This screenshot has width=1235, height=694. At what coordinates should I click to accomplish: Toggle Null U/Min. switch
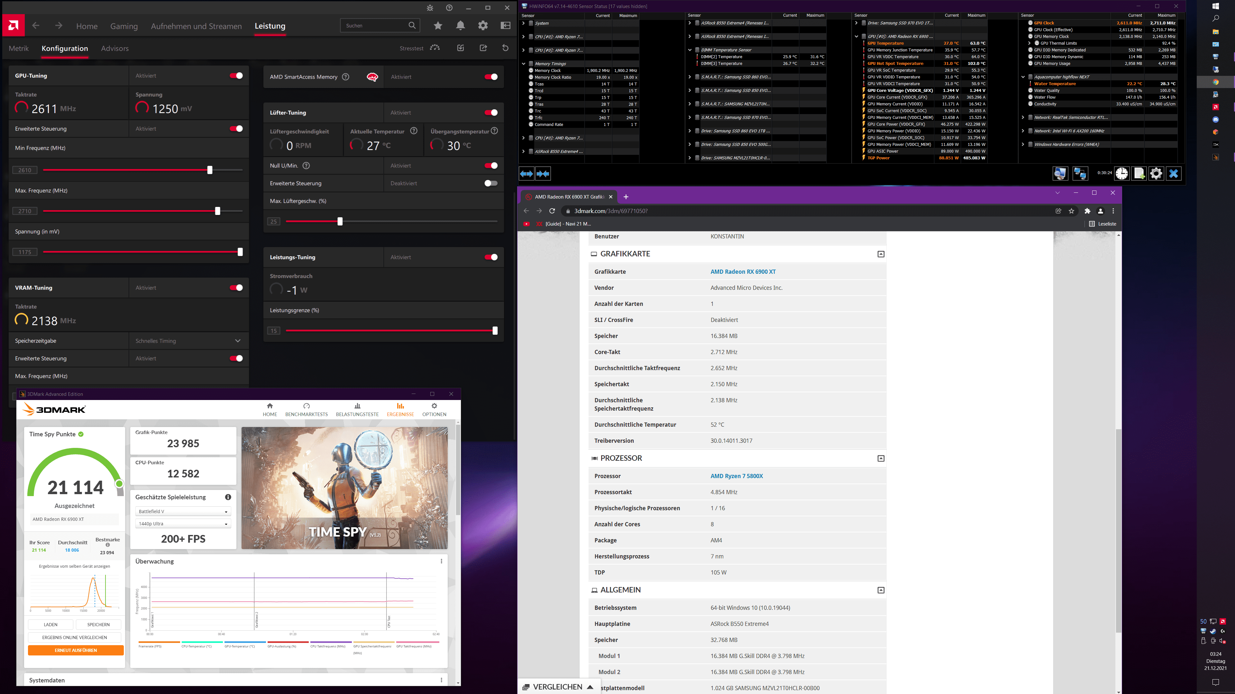click(491, 166)
